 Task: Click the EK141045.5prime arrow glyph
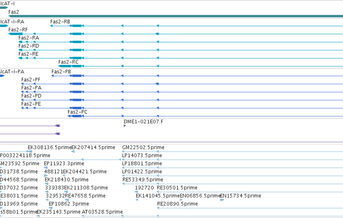coord(137,200)
